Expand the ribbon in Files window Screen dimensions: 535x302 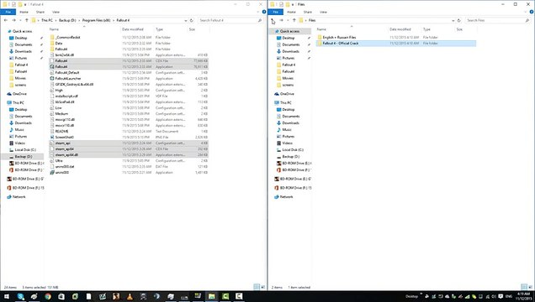pos(526,12)
